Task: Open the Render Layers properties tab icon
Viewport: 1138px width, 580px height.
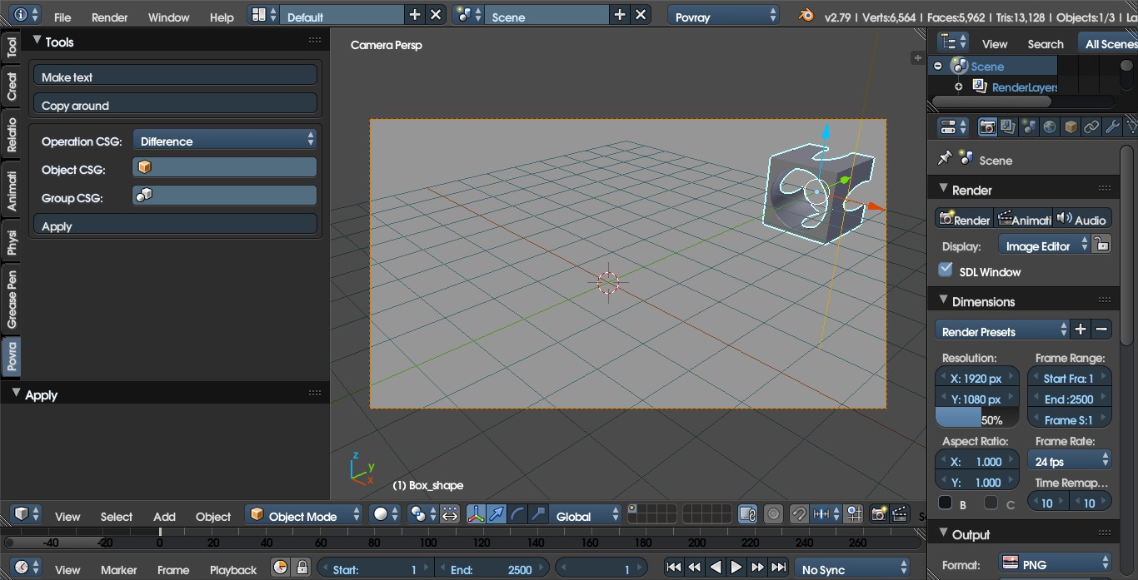Action: click(x=1008, y=127)
